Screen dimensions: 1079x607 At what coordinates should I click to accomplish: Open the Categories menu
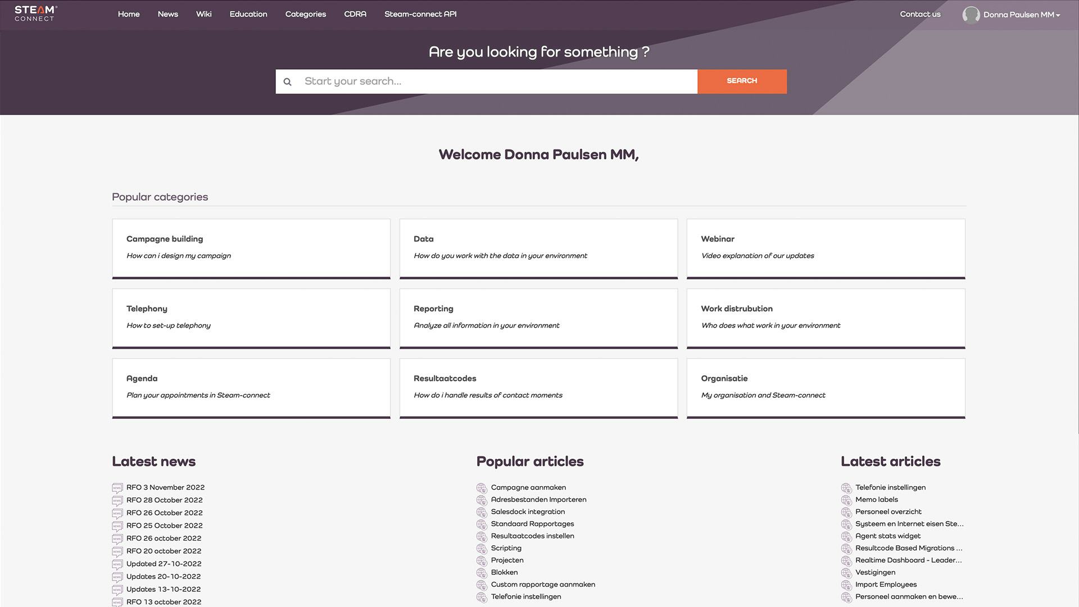(x=305, y=14)
